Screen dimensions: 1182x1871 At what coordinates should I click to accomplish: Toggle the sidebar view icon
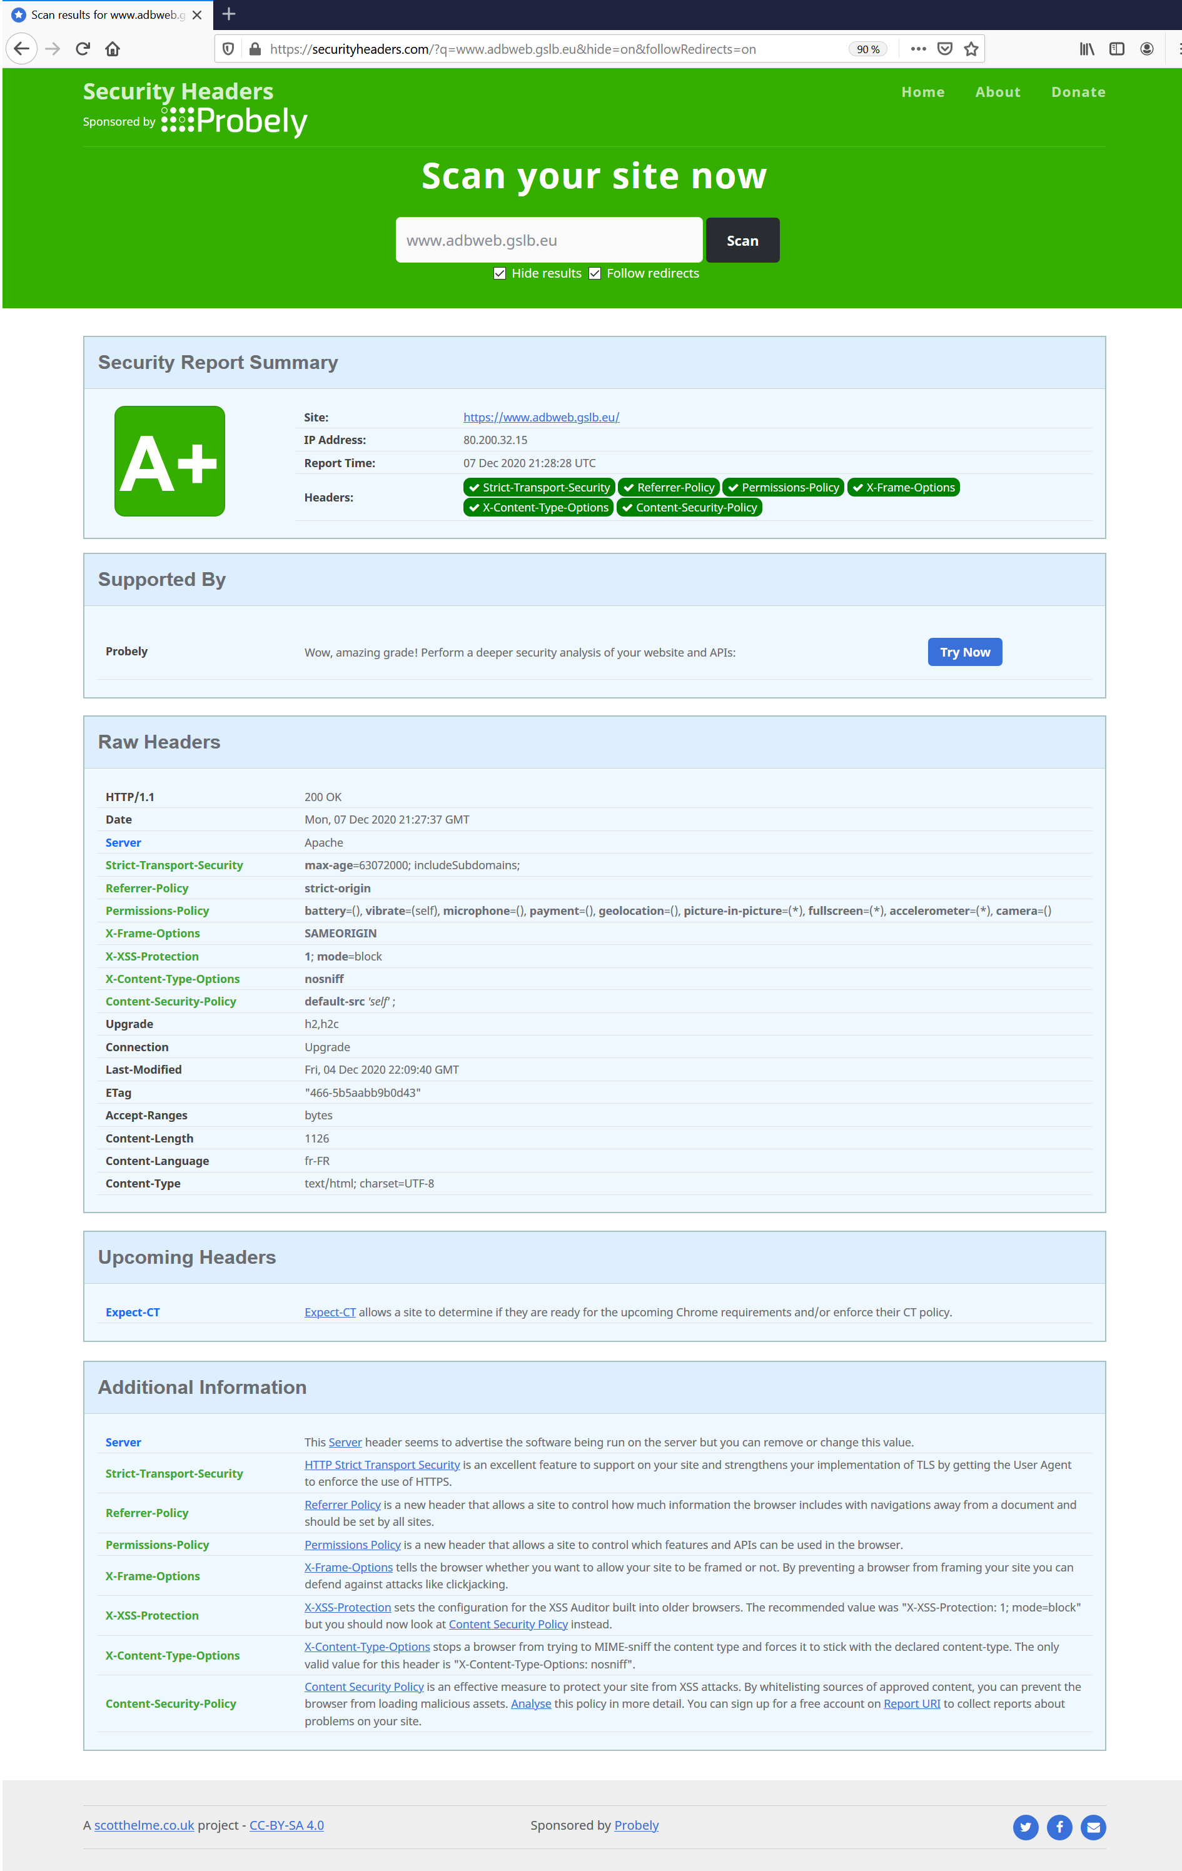coord(1117,49)
